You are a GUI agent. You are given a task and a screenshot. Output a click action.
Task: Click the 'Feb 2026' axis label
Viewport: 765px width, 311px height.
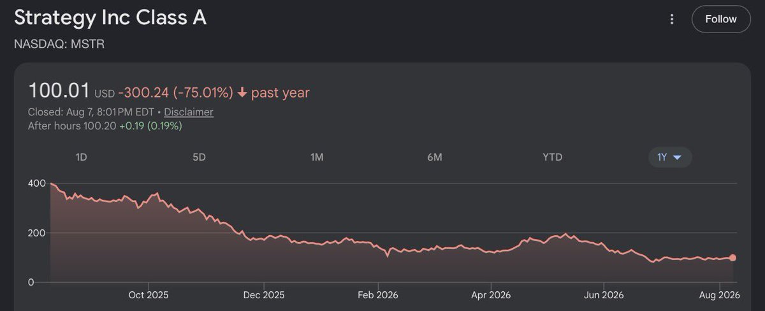click(x=378, y=295)
